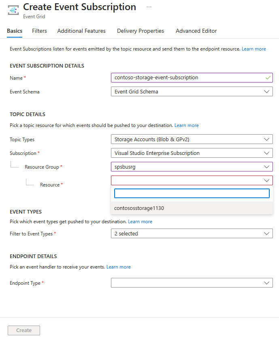Switch to the Delivery Properties tab
Viewport: 279px width, 343px height.
140,31
